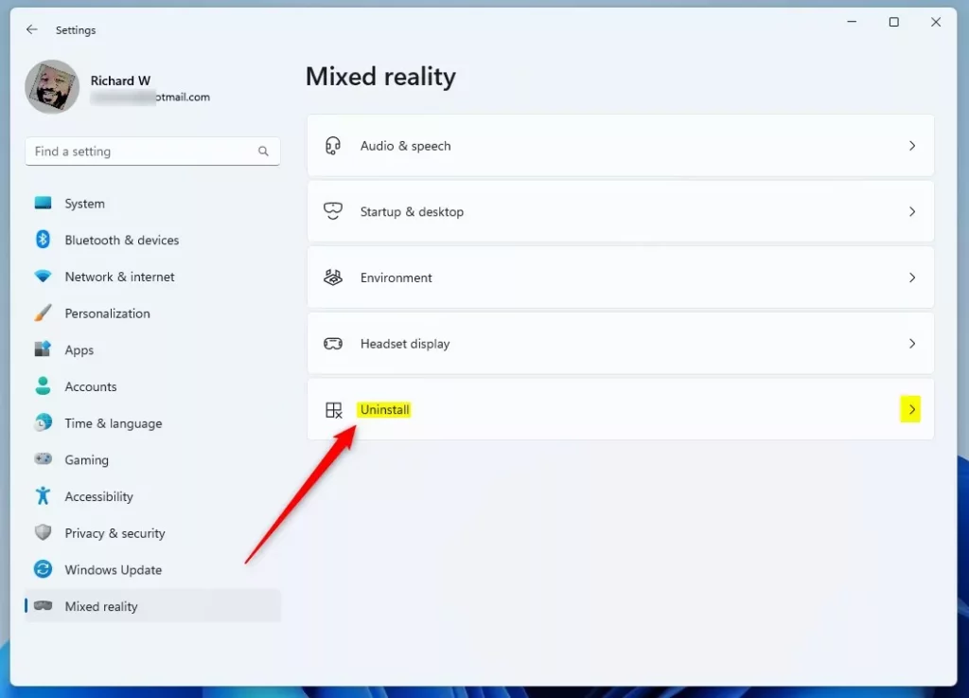
Task: Select Network & internet category
Action: click(x=152, y=277)
